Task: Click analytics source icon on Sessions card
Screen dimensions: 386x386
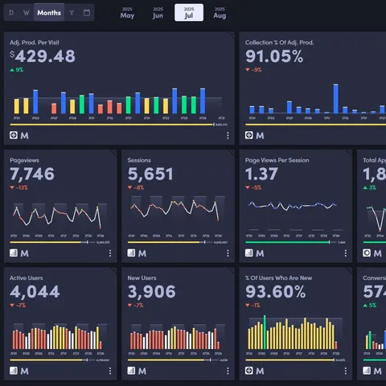Action: click(x=131, y=253)
